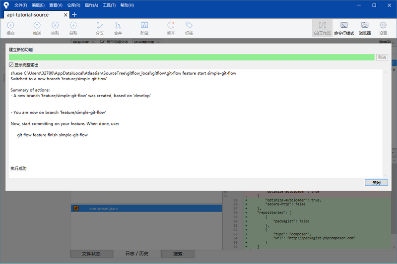Open the terminal (命令行模式) icon
Viewport: 397px width, 264px height.
click(344, 28)
